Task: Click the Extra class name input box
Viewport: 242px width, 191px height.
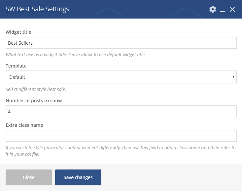Action: pos(121,136)
